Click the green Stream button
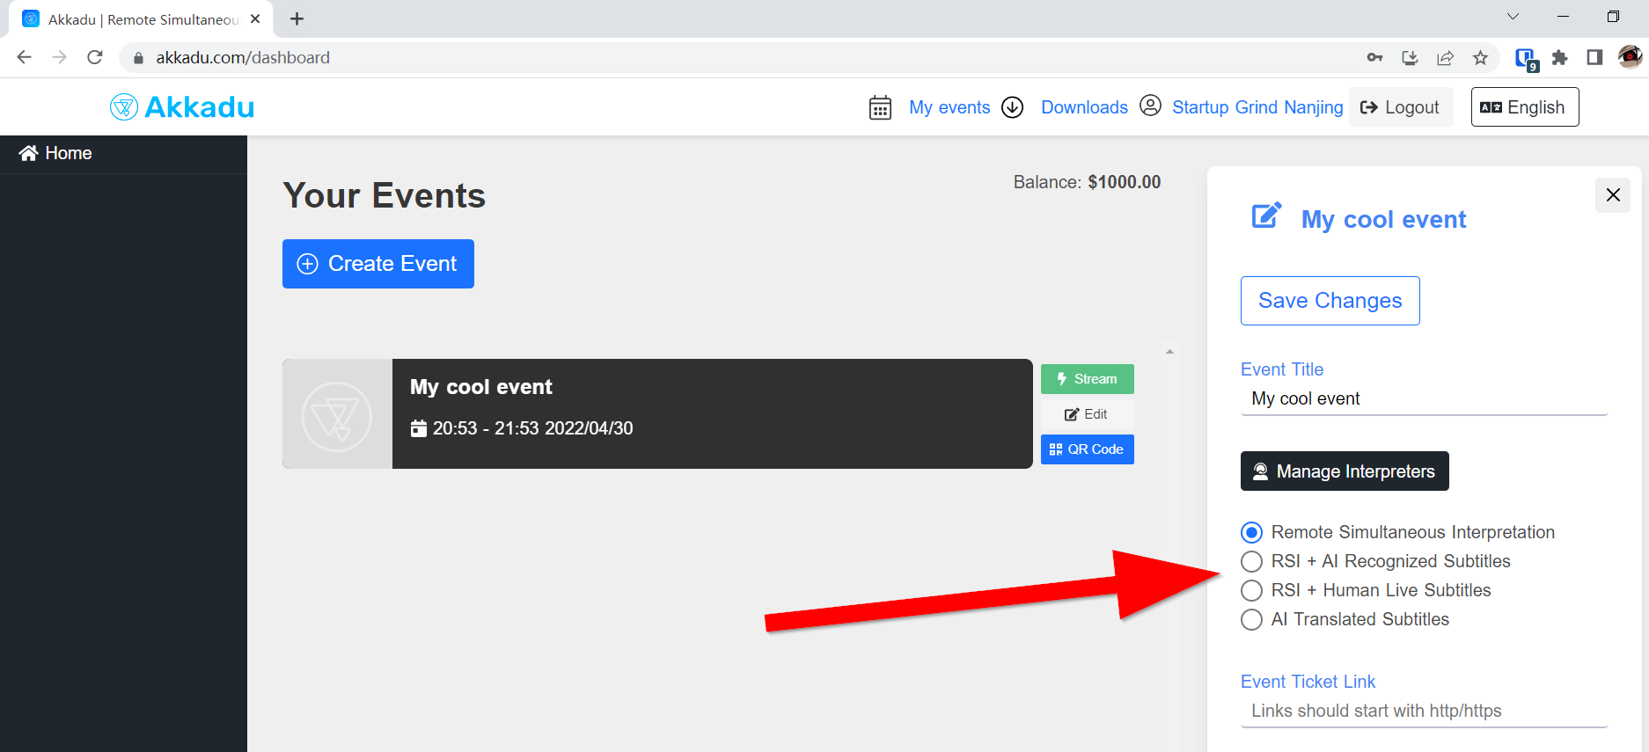1649x752 pixels. pos(1088,379)
